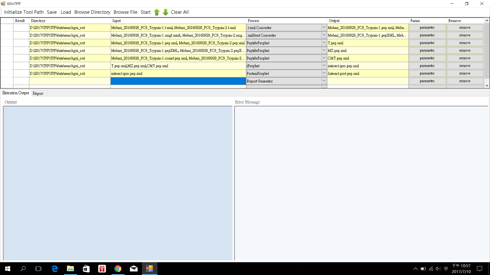Click the parameter button for the iProphet row
The image size is (490, 275).
(427, 66)
